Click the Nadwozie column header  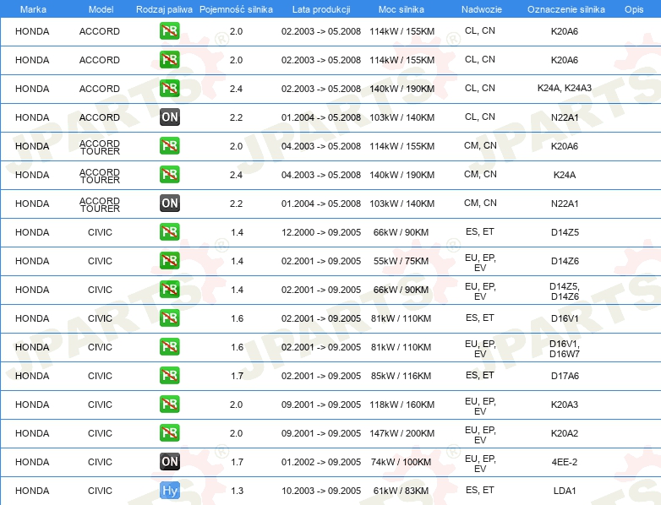[482, 9]
